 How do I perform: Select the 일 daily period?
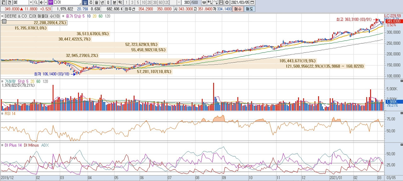tap(85, 3)
